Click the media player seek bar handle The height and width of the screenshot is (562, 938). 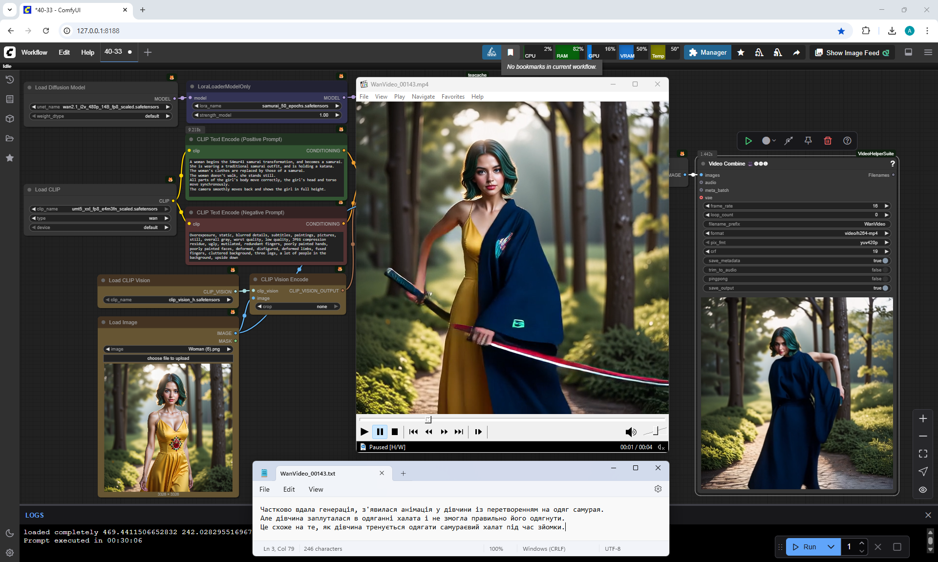click(x=428, y=419)
